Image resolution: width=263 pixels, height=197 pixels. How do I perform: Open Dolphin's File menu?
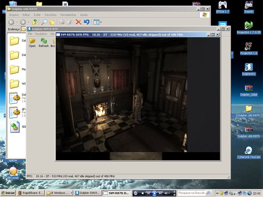click(x=30, y=34)
